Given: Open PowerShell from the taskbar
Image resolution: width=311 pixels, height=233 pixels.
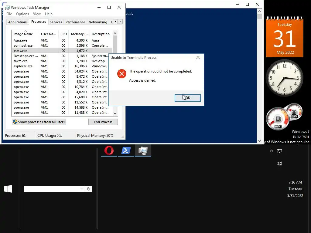Looking at the screenshot, I should click(126, 150).
